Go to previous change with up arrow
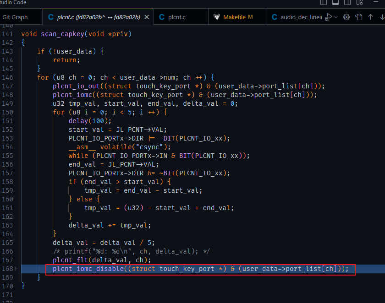This screenshot has width=385, height=303. click(370, 17)
